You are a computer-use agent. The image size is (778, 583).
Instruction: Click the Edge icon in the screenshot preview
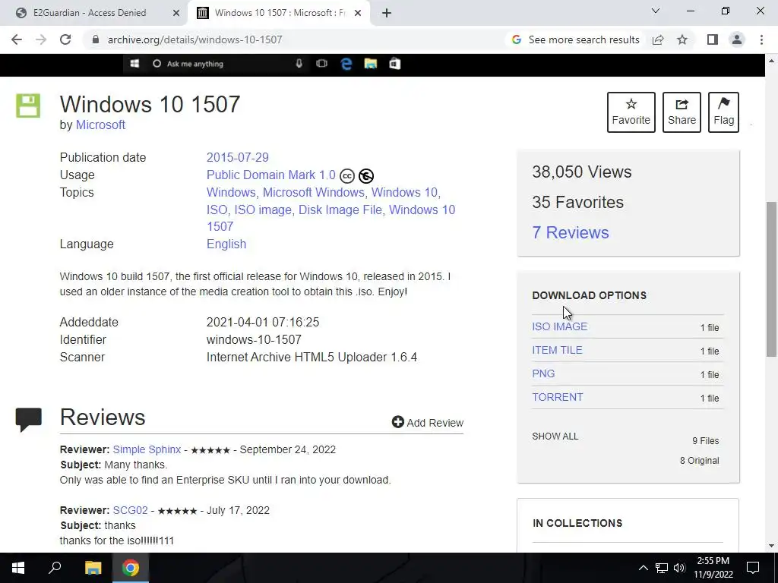[x=346, y=64]
